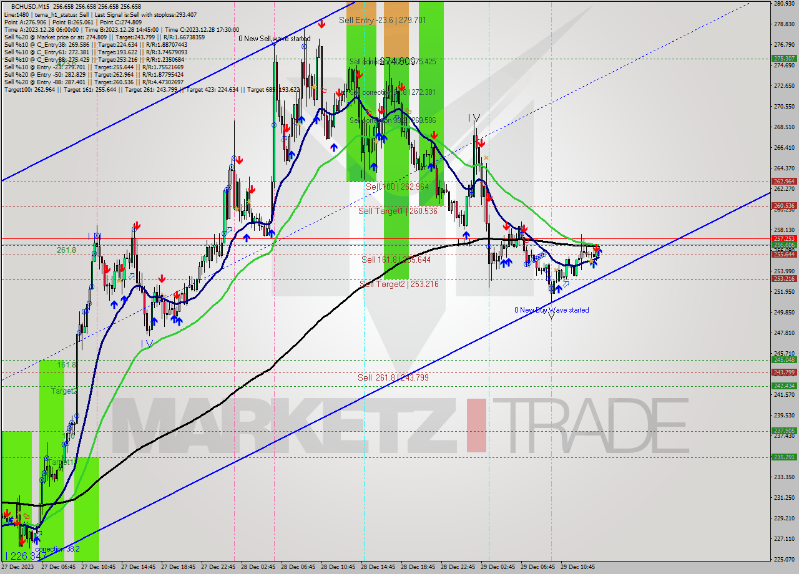Click the green '261.8' level label

(66, 250)
